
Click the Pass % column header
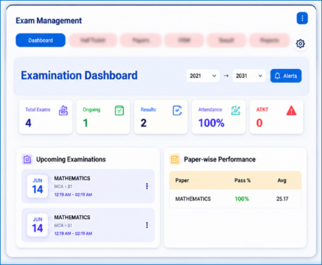(x=243, y=180)
